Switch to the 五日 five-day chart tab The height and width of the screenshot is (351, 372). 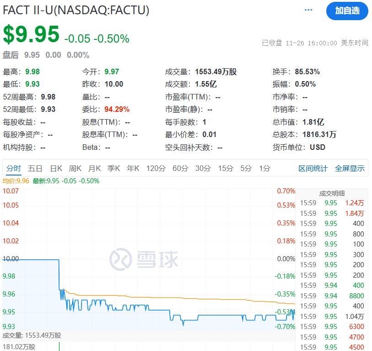(35, 168)
